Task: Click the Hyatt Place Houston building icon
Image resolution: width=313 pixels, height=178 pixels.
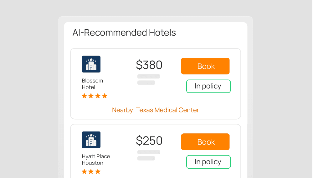Action: [91, 140]
